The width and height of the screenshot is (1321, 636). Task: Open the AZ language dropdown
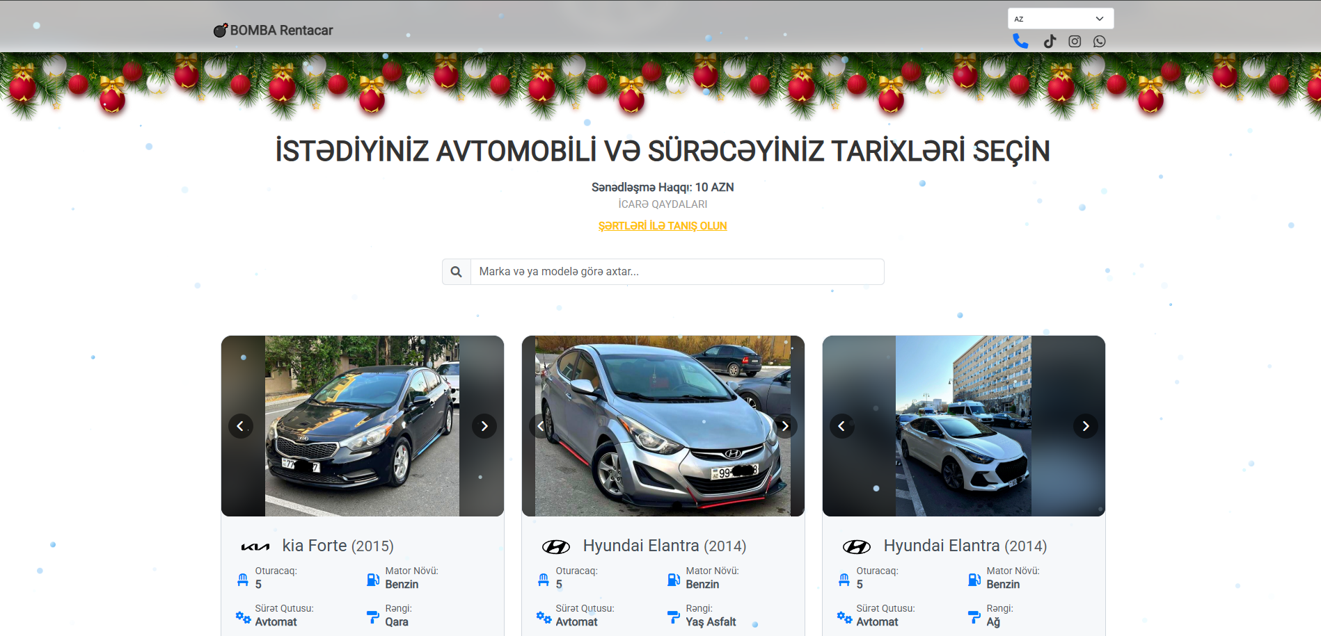click(x=1060, y=19)
